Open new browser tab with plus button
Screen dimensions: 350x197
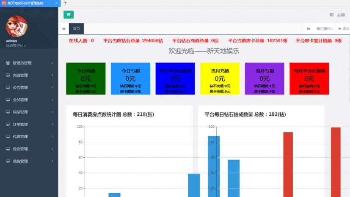tap(65, 3)
